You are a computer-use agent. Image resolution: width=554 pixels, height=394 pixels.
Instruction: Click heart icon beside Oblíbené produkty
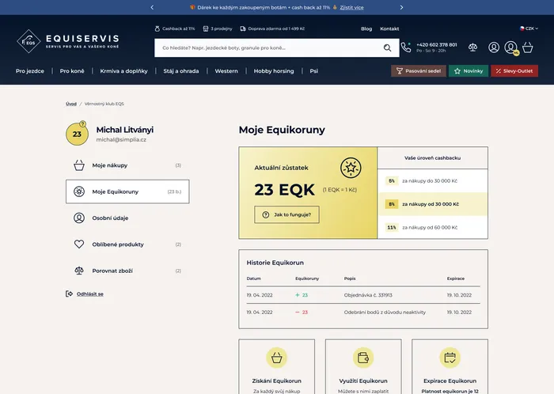(79, 244)
